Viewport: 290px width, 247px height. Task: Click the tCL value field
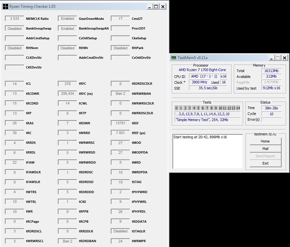pyautogui.click(x=14, y=84)
